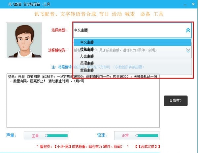Choose 童音主播 option
The height and width of the screenshot is (153, 198).
pos(132,70)
